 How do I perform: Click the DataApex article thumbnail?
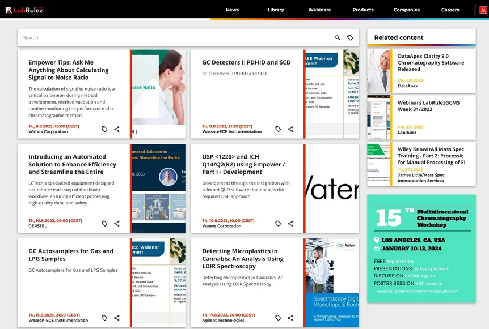(378, 71)
